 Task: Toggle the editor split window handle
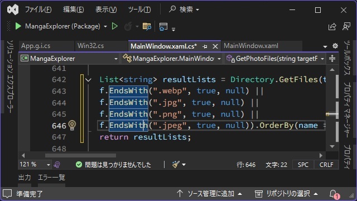(332, 59)
